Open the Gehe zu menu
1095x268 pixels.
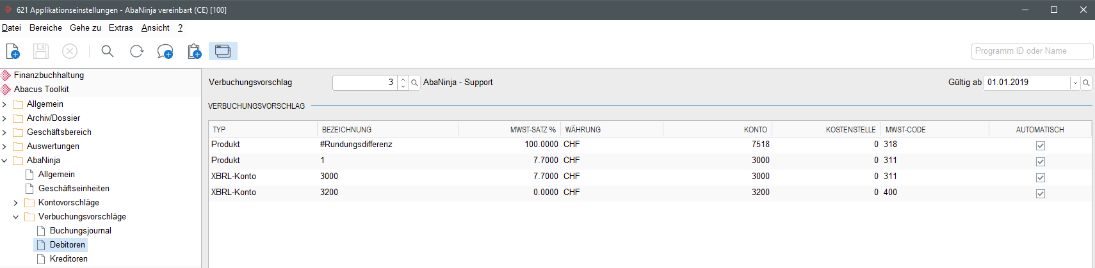click(85, 28)
